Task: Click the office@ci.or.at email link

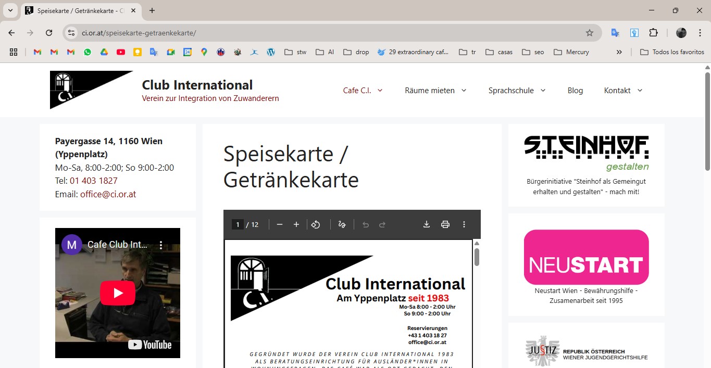Action: (108, 194)
